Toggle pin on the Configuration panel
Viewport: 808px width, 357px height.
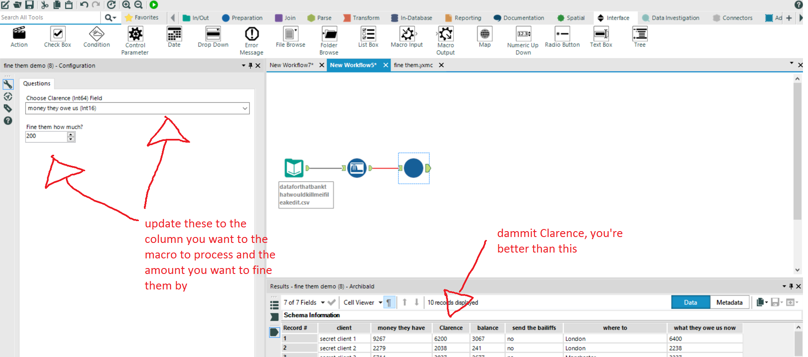point(251,65)
